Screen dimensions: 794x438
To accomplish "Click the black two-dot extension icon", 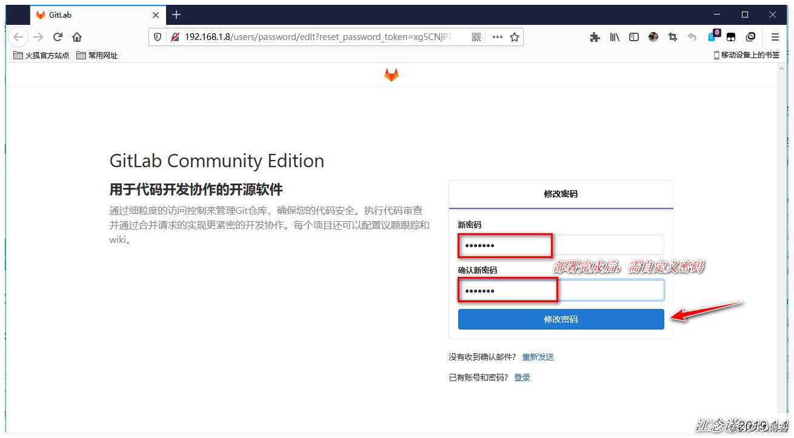I will [732, 37].
